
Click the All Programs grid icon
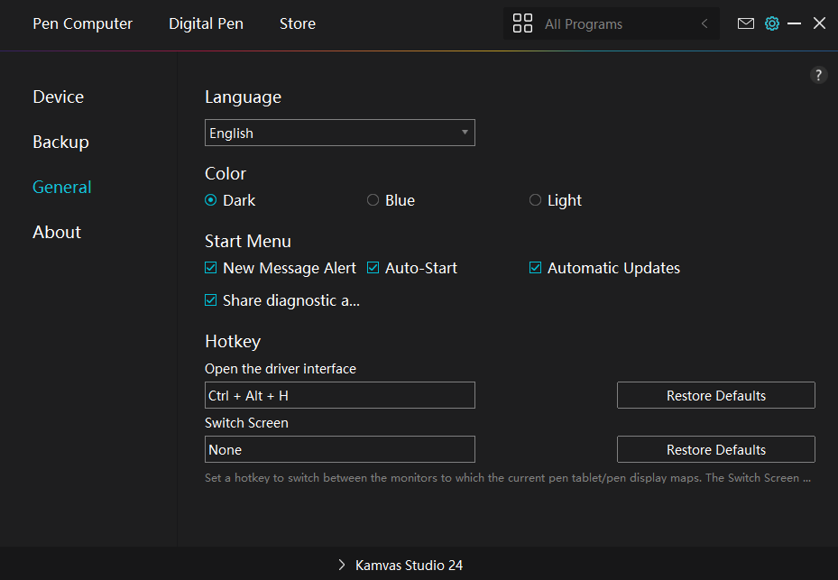[522, 23]
